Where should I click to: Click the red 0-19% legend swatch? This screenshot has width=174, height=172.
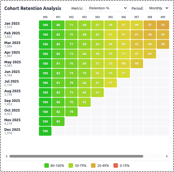point(116,165)
